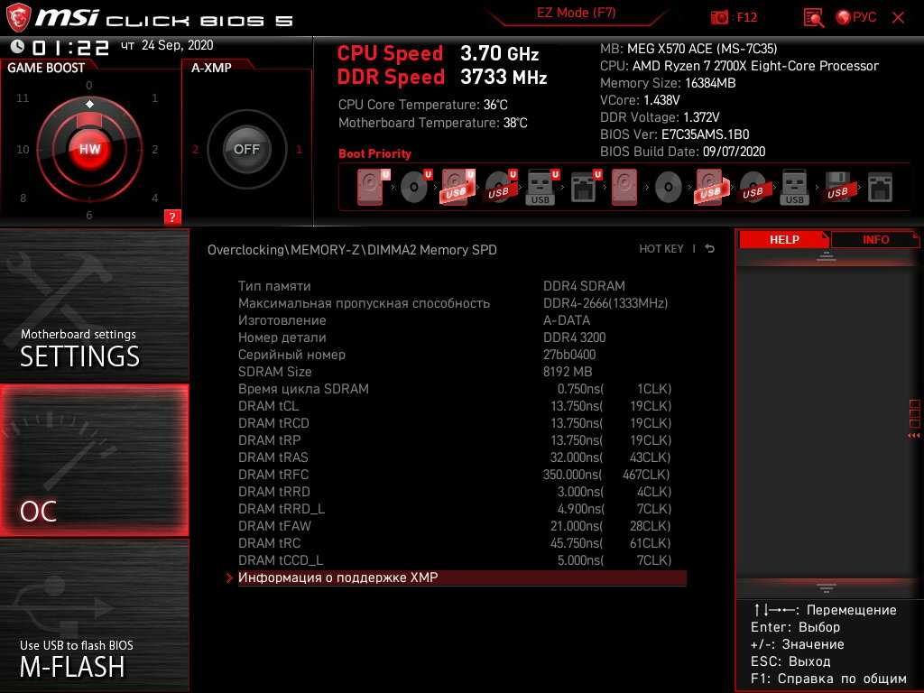Click the clock icon beside the time

(17, 47)
